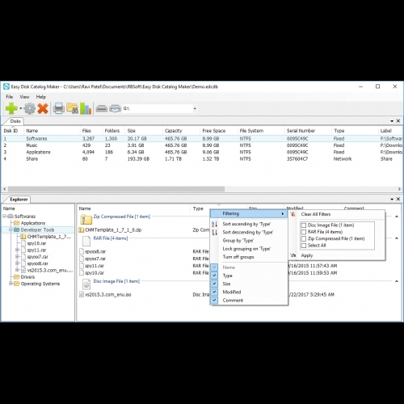
Task: Click the printer icon in toolbar
Action: tap(59, 108)
